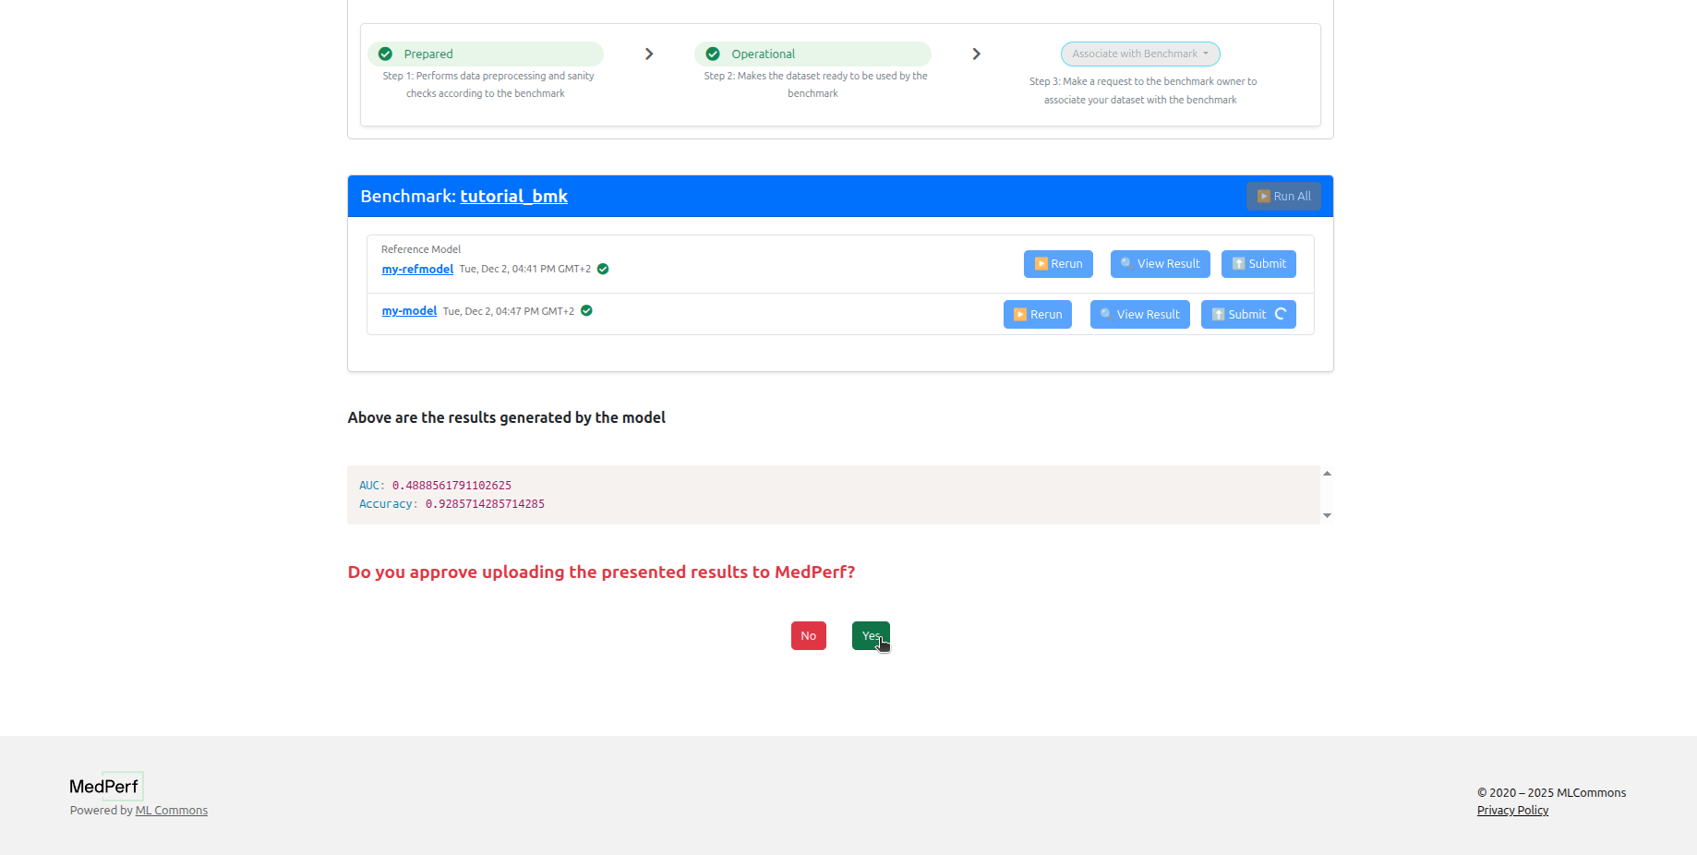
Task: Click the green check icon on Operational step
Action: click(711, 54)
